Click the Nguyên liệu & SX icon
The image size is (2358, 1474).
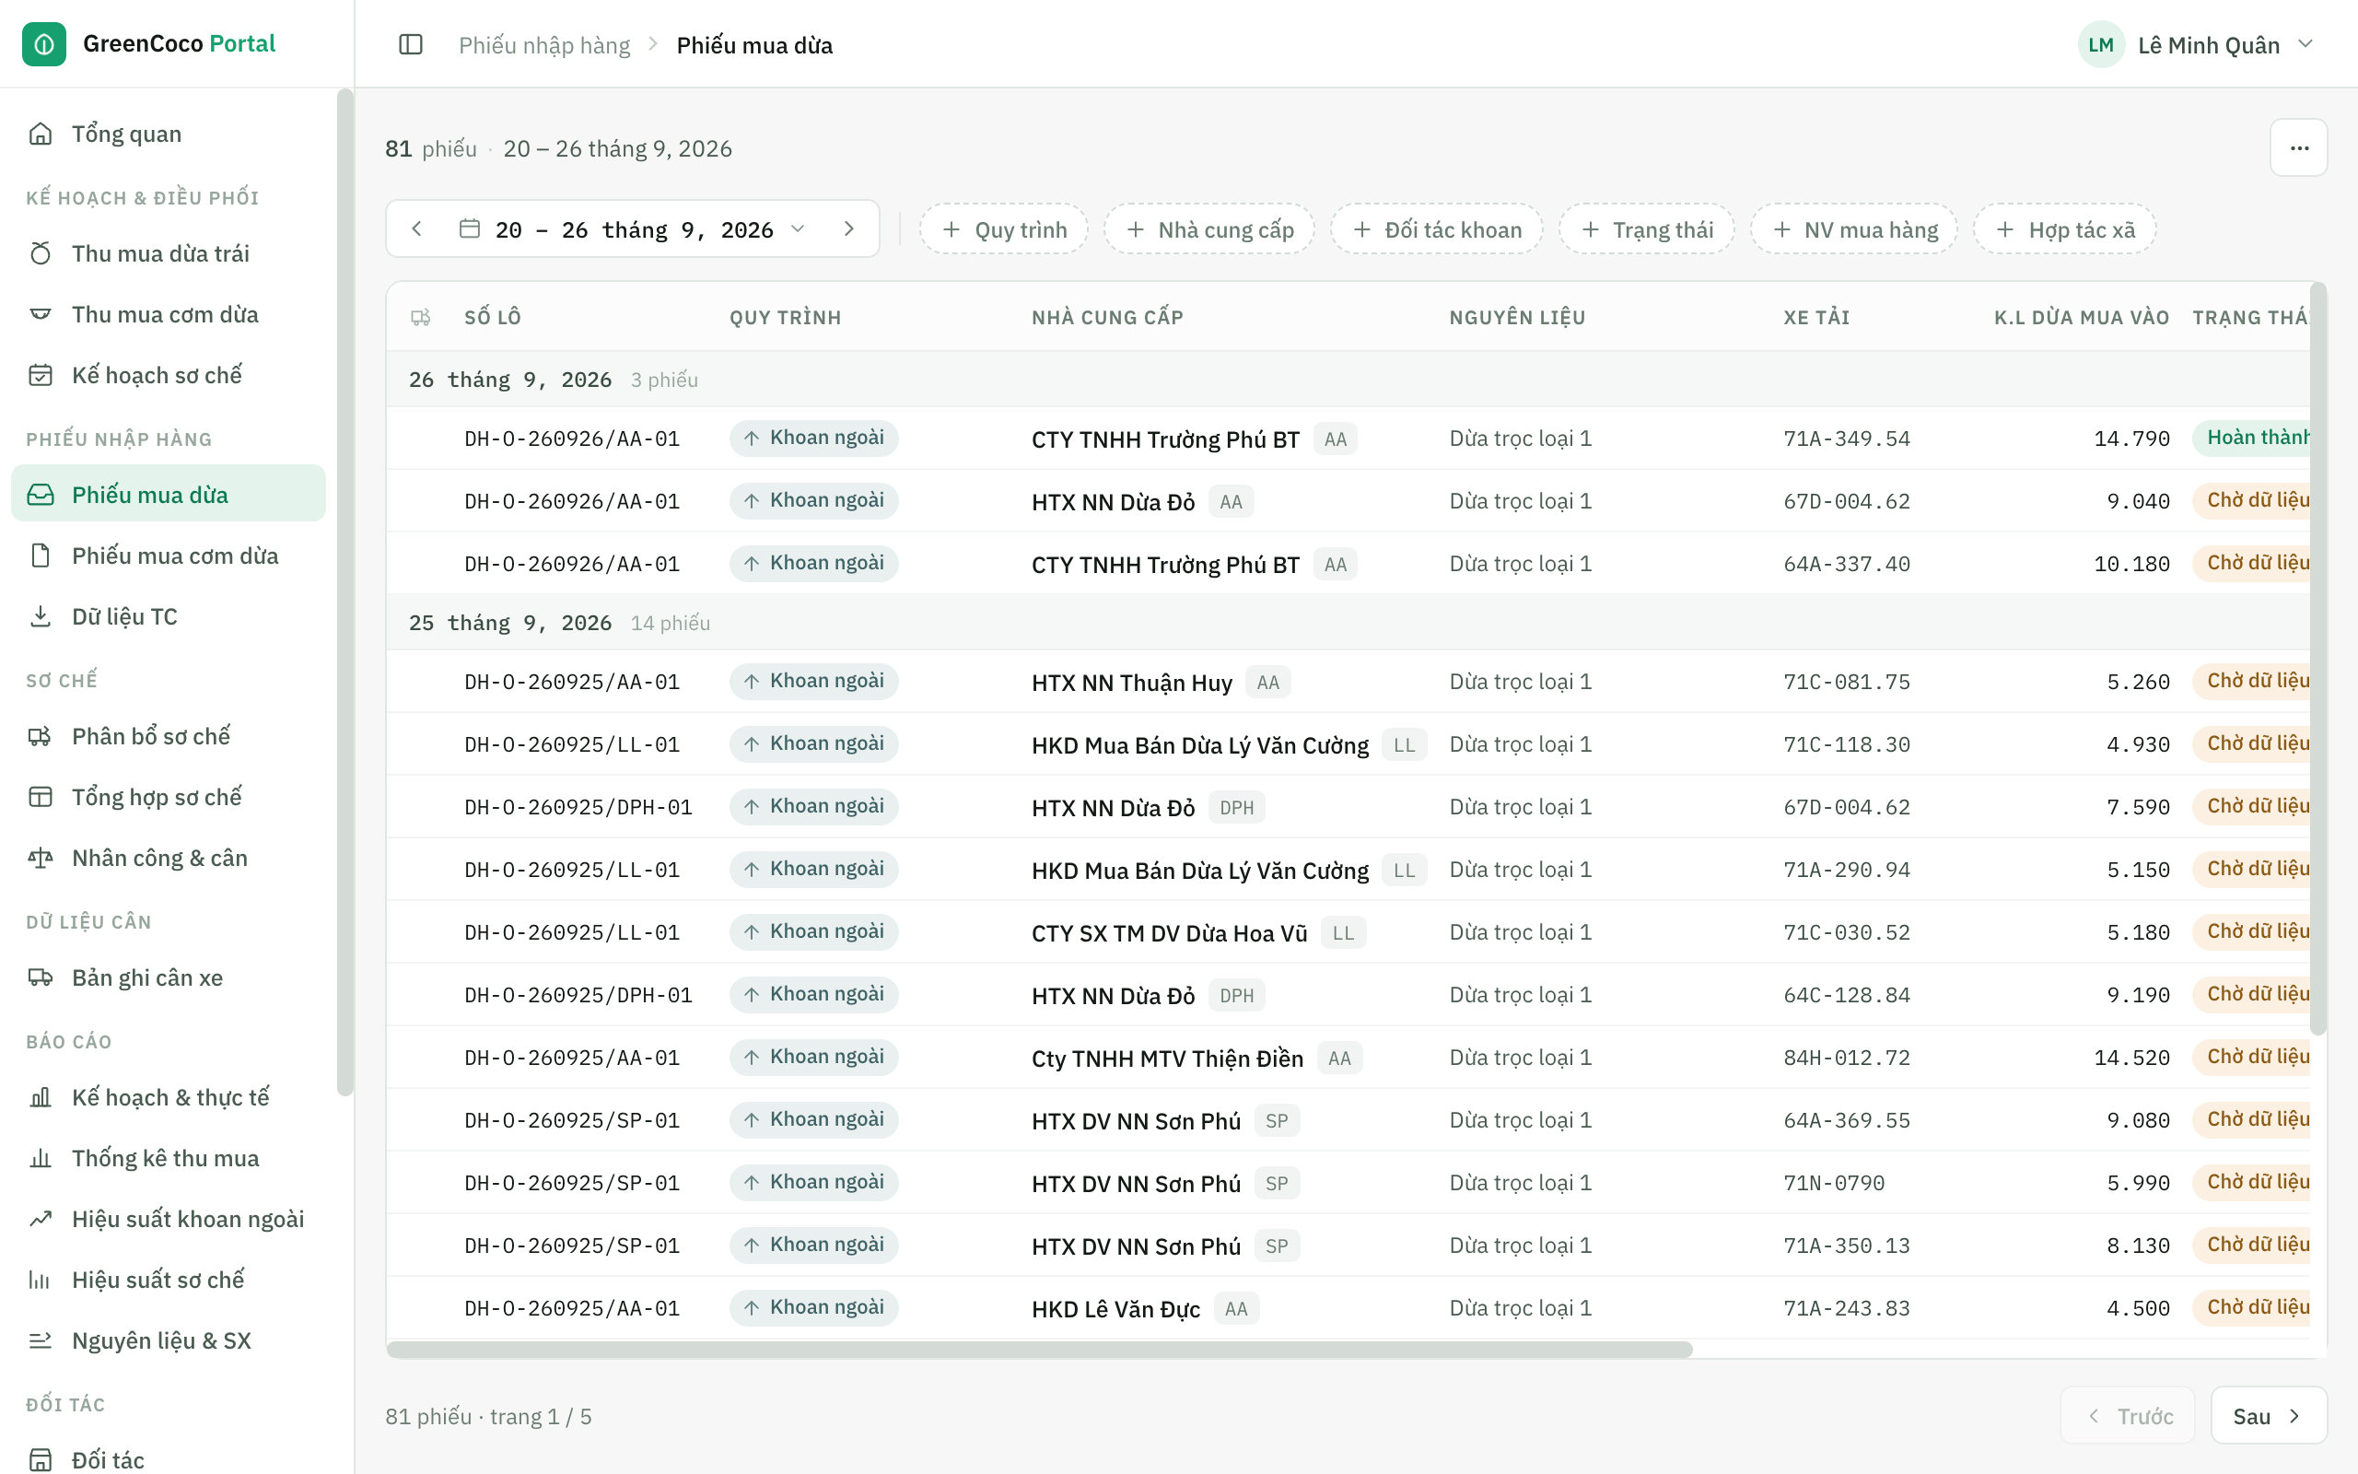coord(40,1340)
